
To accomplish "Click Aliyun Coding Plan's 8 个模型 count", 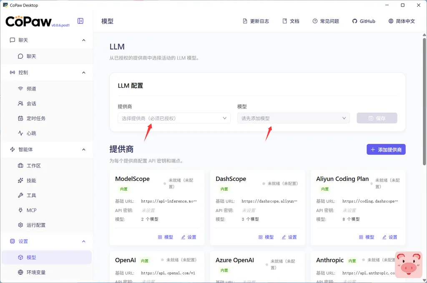I will (351, 219).
